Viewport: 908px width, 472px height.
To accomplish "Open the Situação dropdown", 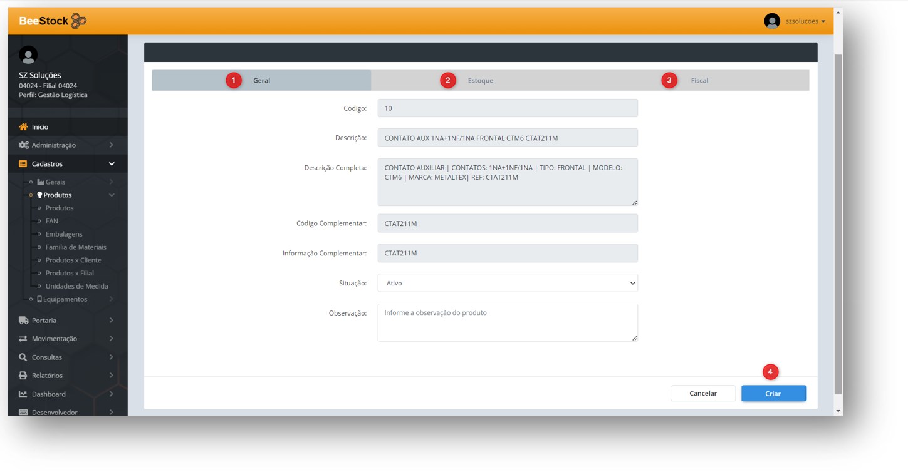I will [507, 283].
